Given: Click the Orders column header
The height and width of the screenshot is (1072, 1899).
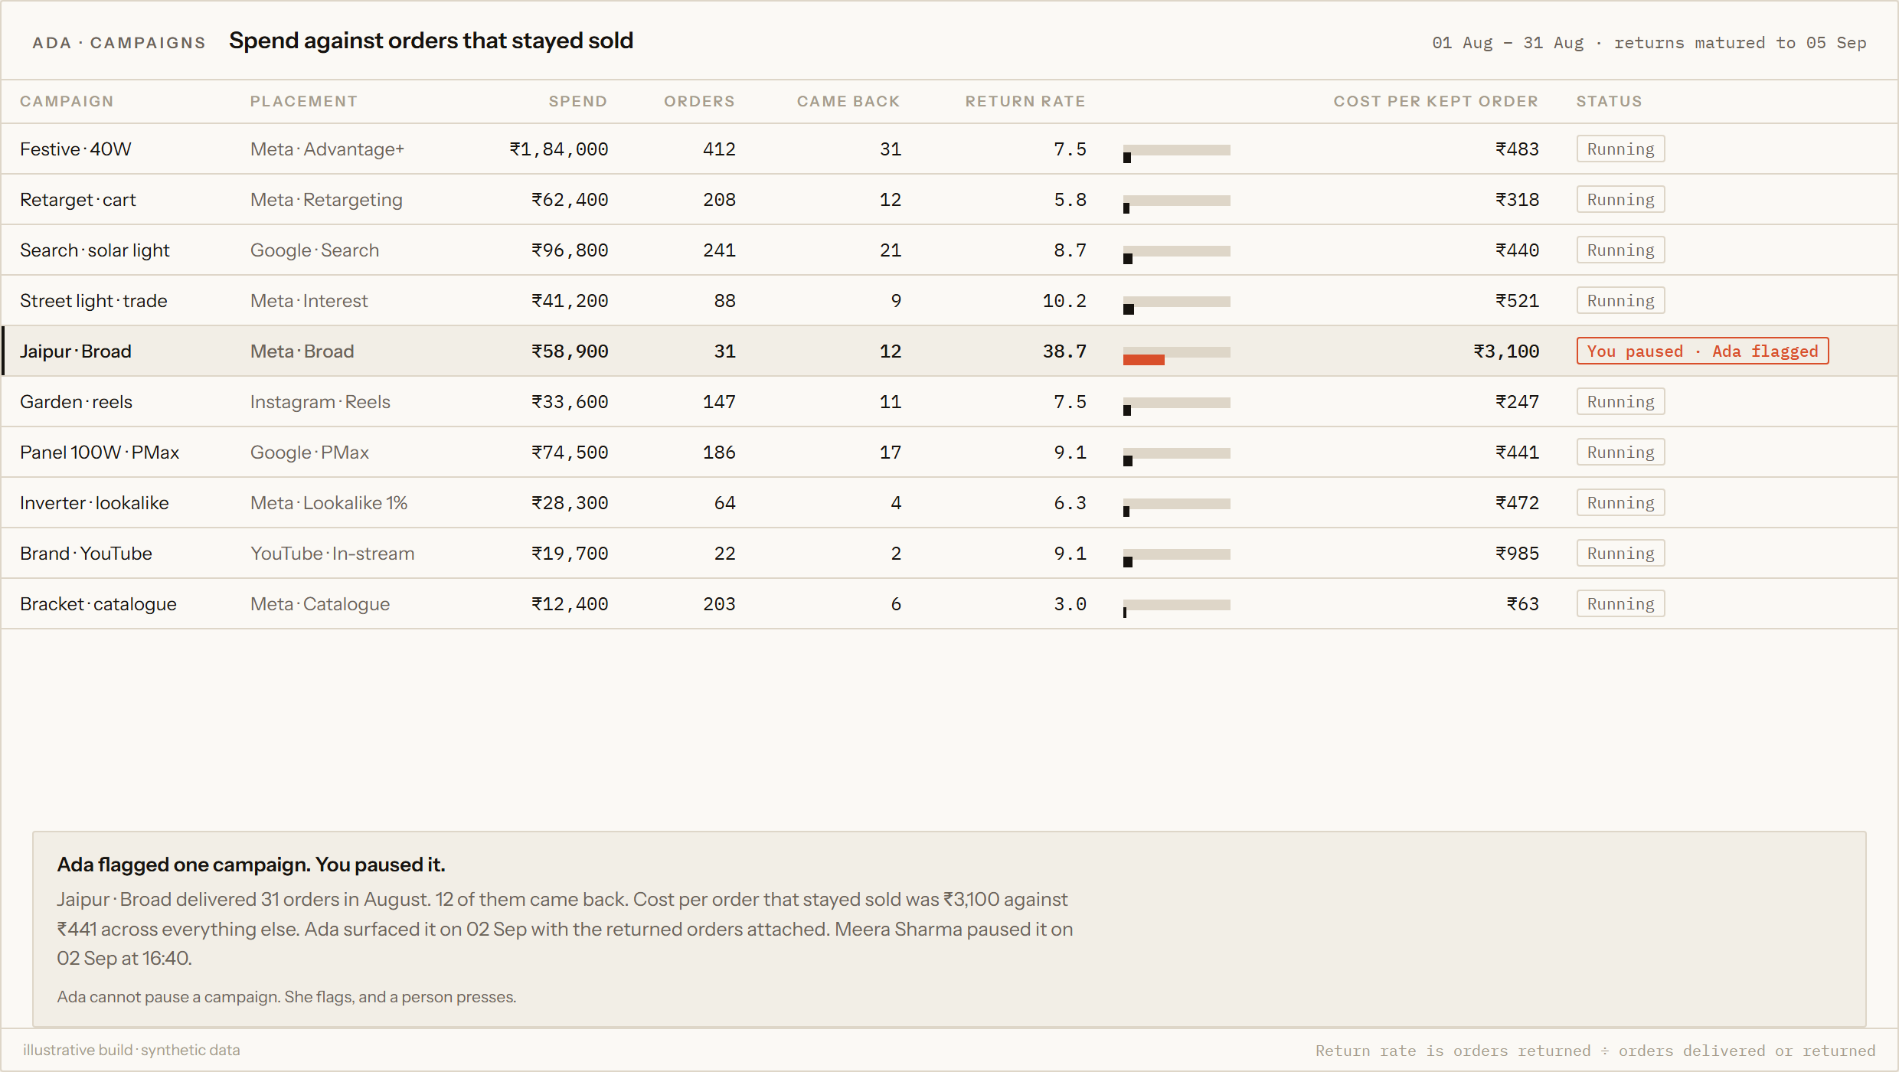Looking at the screenshot, I should [699, 101].
